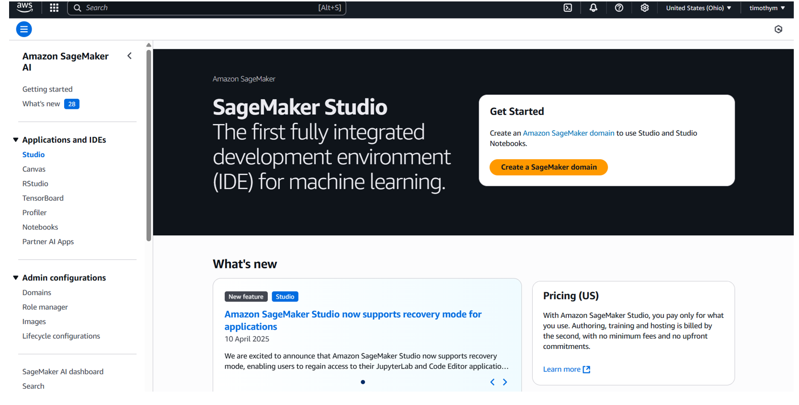Click the New feature tag
Screen dimensions: 799x405
(x=246, y=297)
